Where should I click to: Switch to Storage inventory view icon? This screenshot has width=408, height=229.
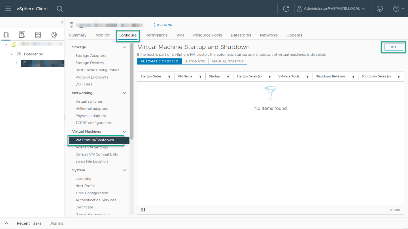point(38,35)
